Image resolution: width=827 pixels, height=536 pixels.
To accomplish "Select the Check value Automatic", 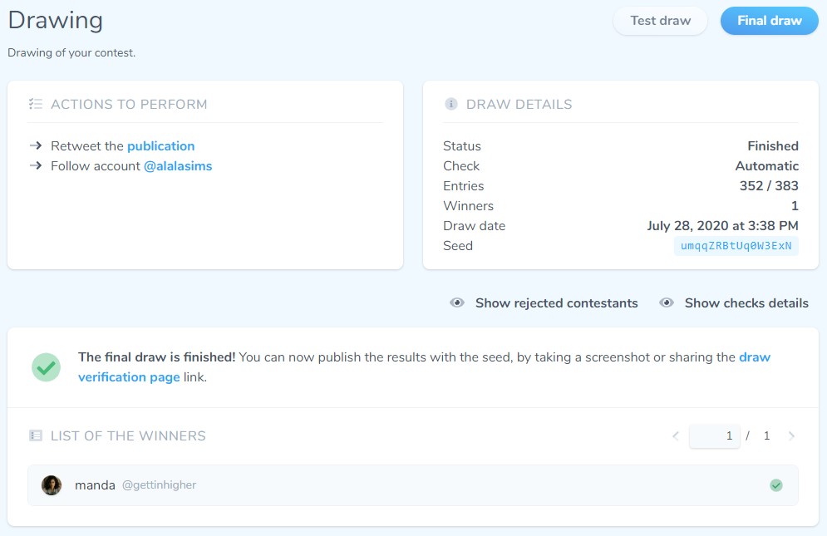I will coord(767,166).
